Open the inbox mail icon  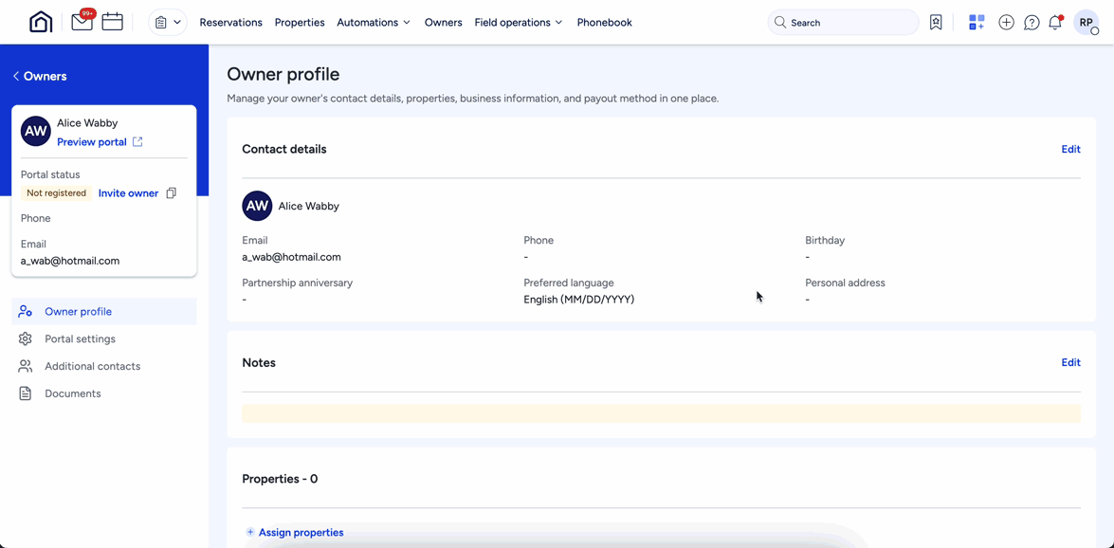(82, 22)
